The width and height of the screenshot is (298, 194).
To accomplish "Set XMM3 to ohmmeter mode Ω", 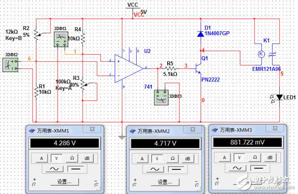I will coord(255,157).
